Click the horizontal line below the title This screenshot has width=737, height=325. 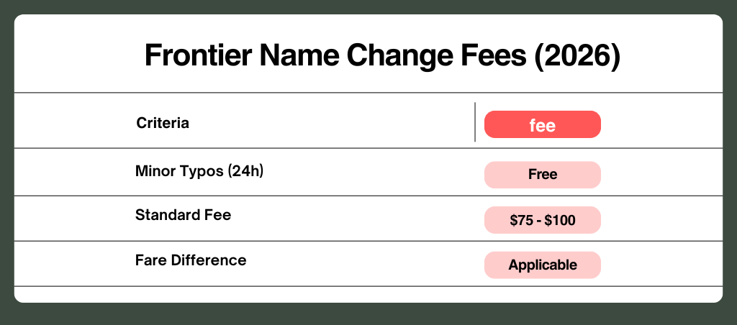pyautogui.click(x=368, y=93)
